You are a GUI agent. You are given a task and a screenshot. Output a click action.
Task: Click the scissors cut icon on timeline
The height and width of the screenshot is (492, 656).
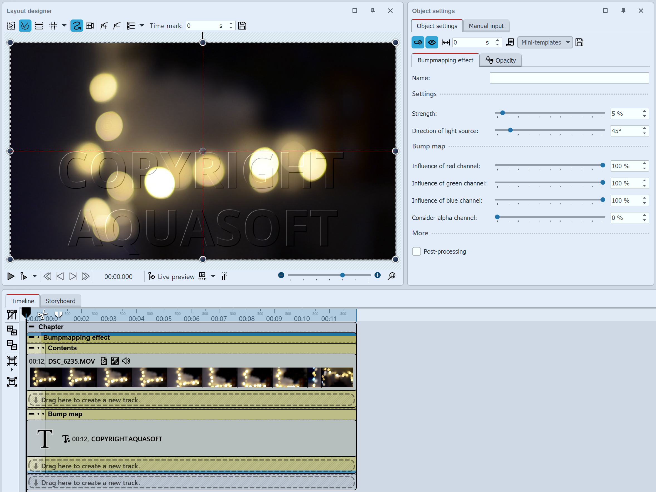click(42, 315)
